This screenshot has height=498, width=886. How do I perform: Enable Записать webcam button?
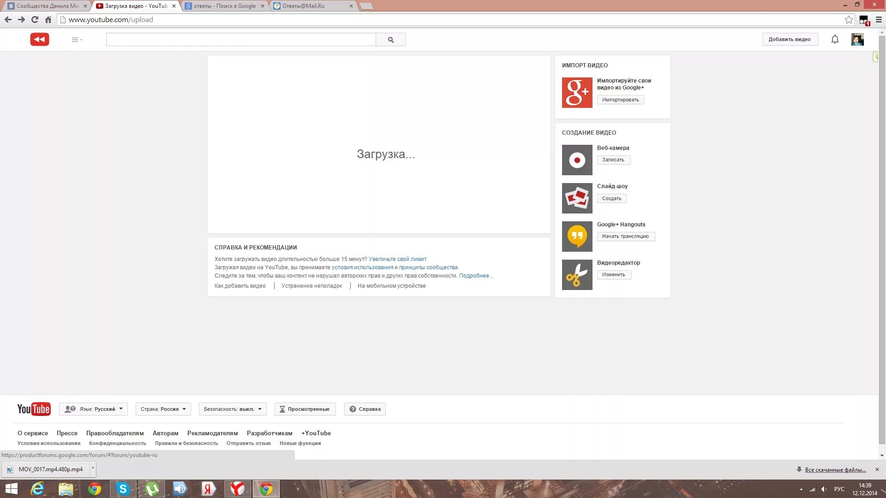point(613,159)
